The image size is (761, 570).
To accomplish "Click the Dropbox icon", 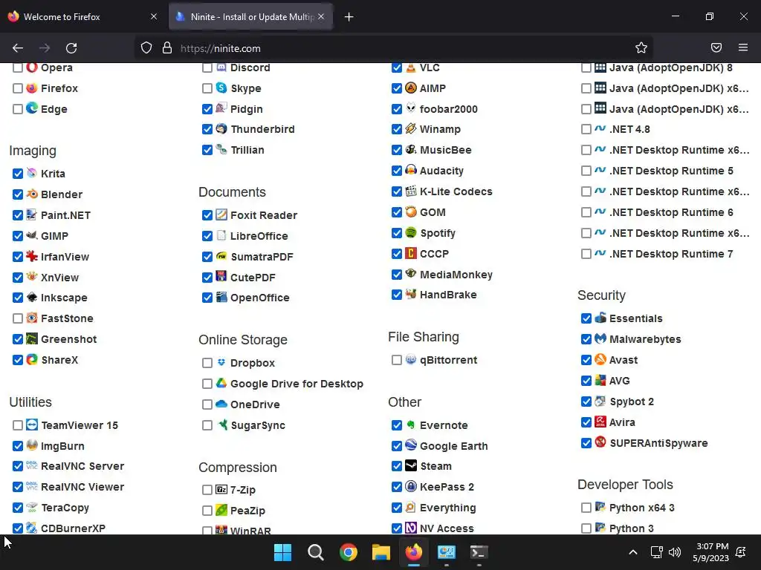I will tap(221, 362).
